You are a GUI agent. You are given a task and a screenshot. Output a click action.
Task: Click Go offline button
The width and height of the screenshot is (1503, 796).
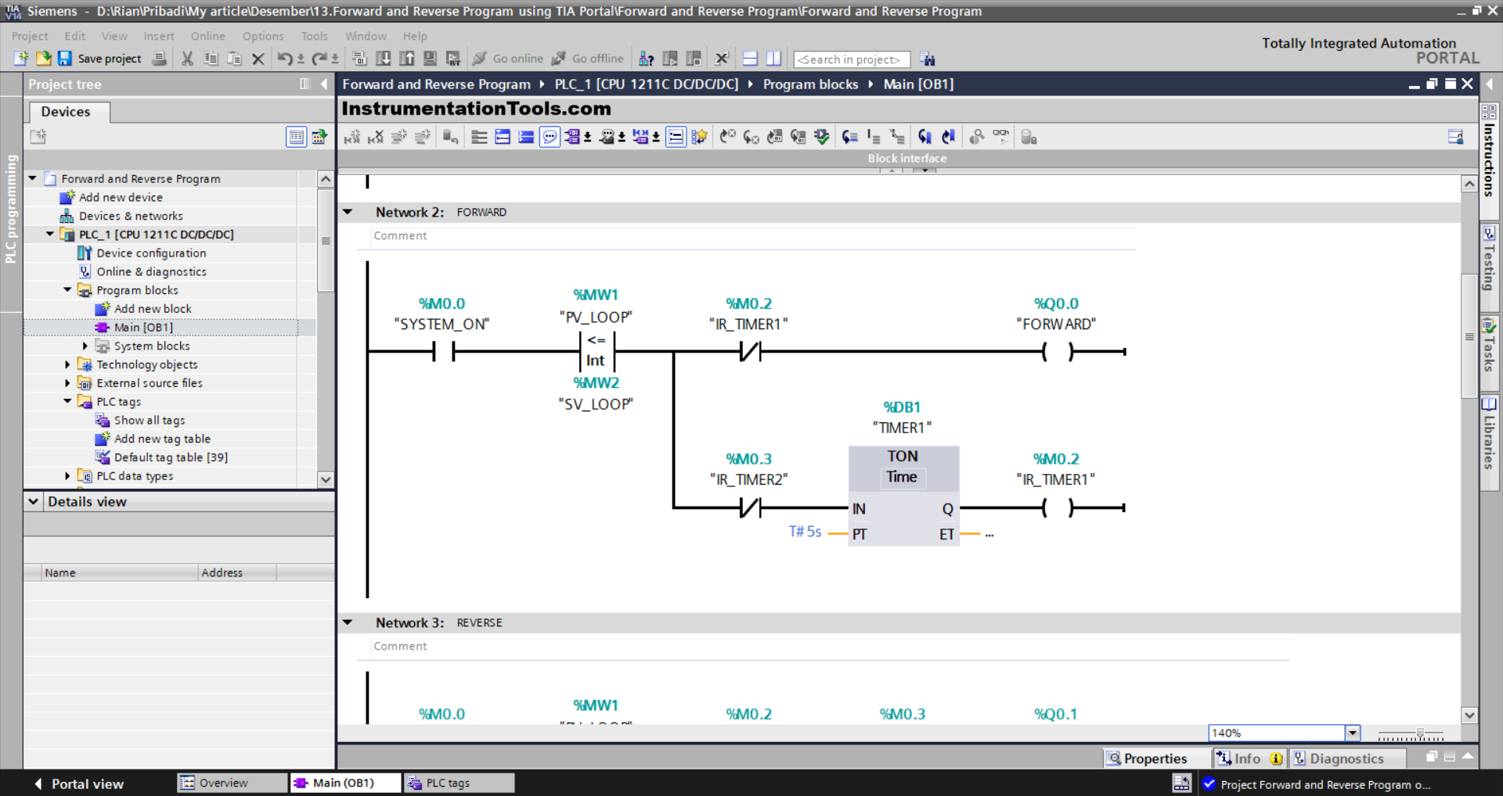[588, 59]
